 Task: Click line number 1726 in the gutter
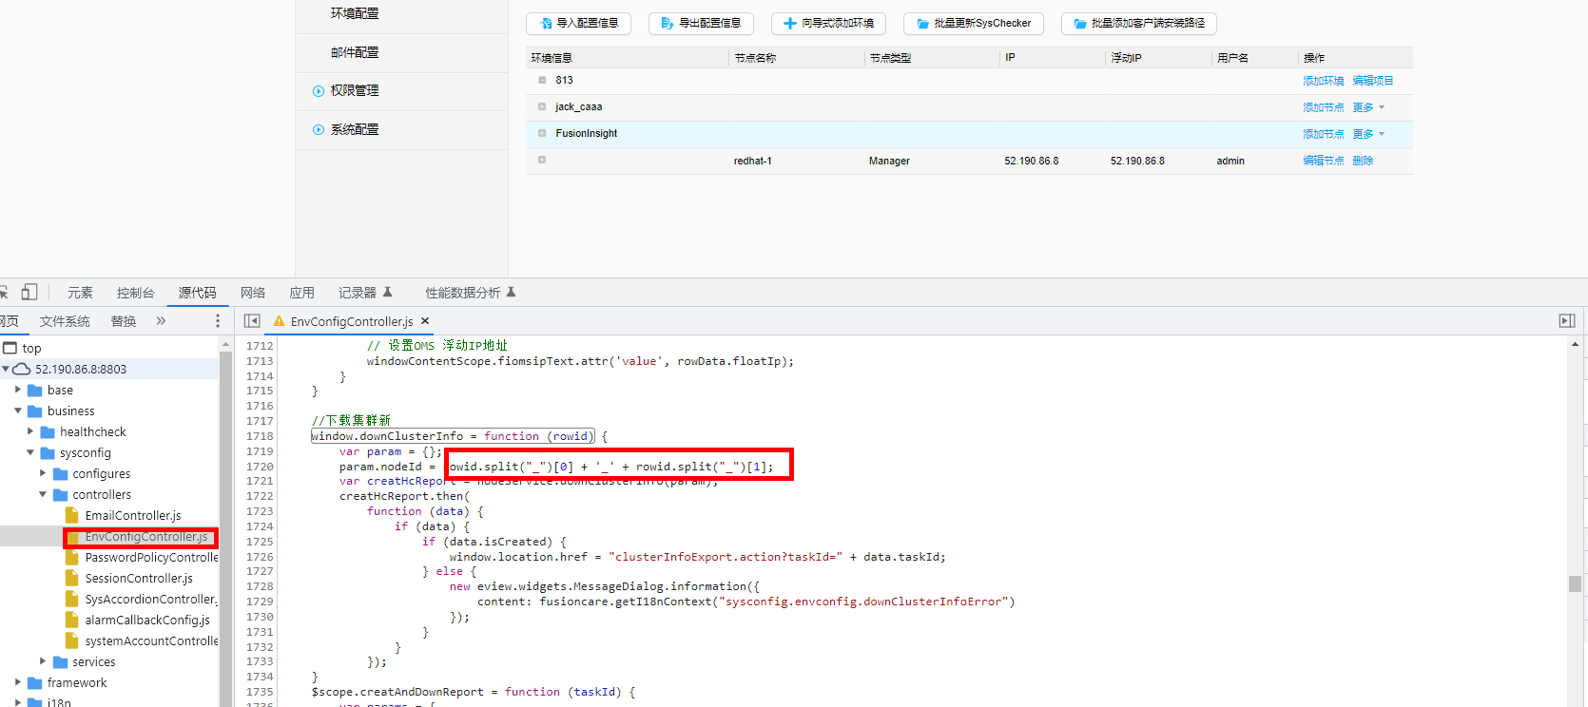(260, 557)
